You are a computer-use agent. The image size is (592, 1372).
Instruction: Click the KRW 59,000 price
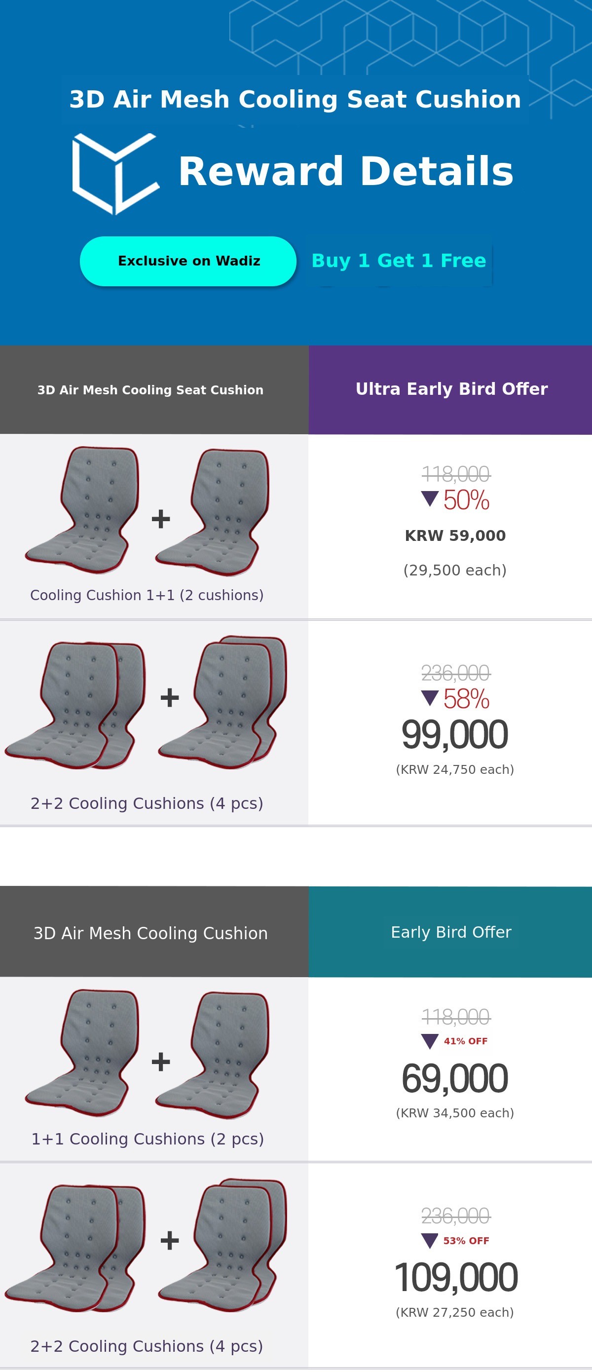455,536
